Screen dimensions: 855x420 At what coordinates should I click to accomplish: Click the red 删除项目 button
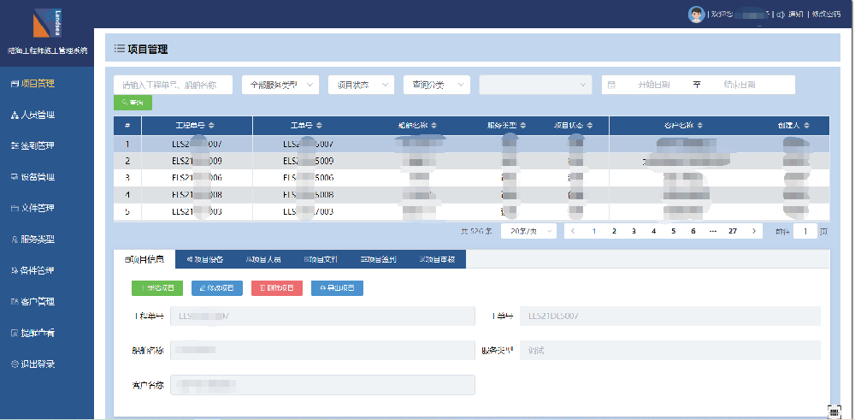tap(277, 288)
